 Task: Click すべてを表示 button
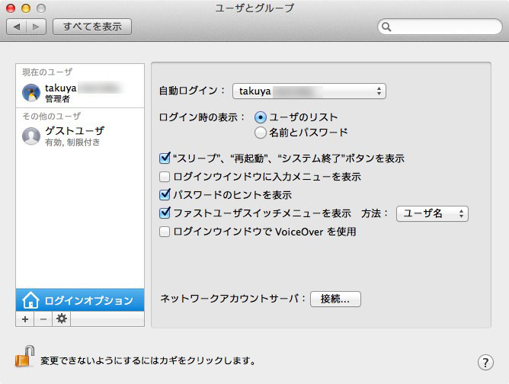tap(92, 27)
